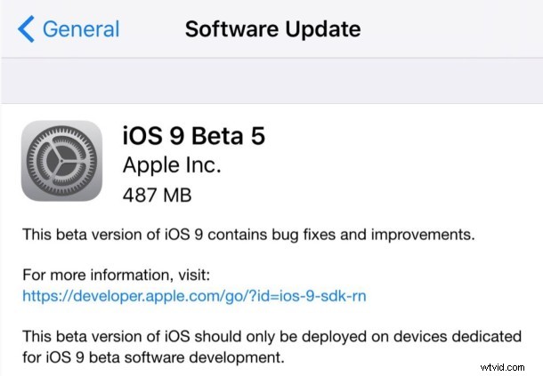
Task: Tap the word 'improvements.' in the description
Action: pos(423,235)
